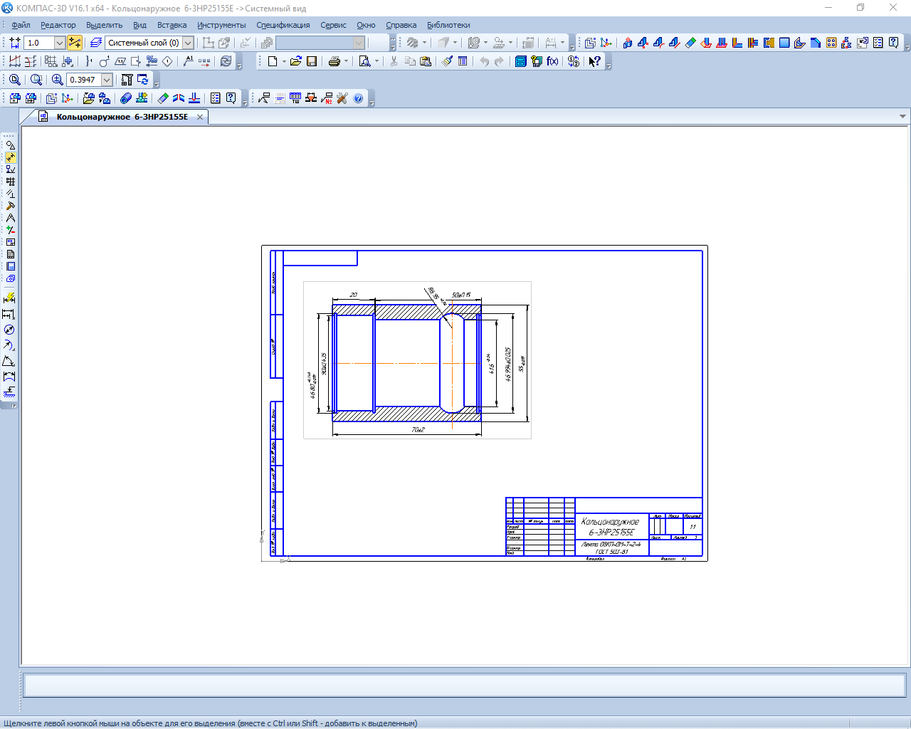The height and width of the screenshot is (729, 911).
Task: Toggle the parametric mode button
Action: (x=74, y=43)
